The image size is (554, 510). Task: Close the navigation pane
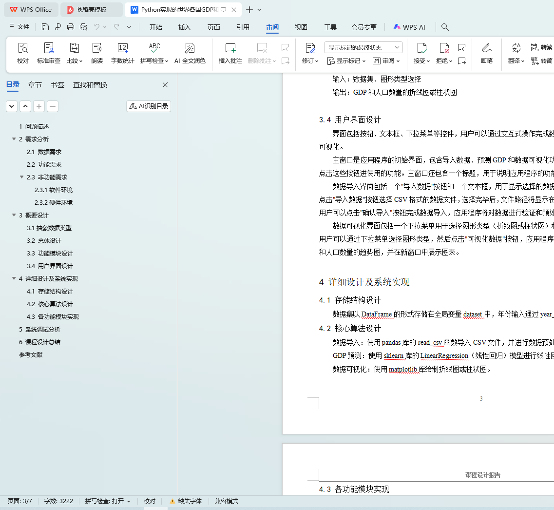click(165, 85)
